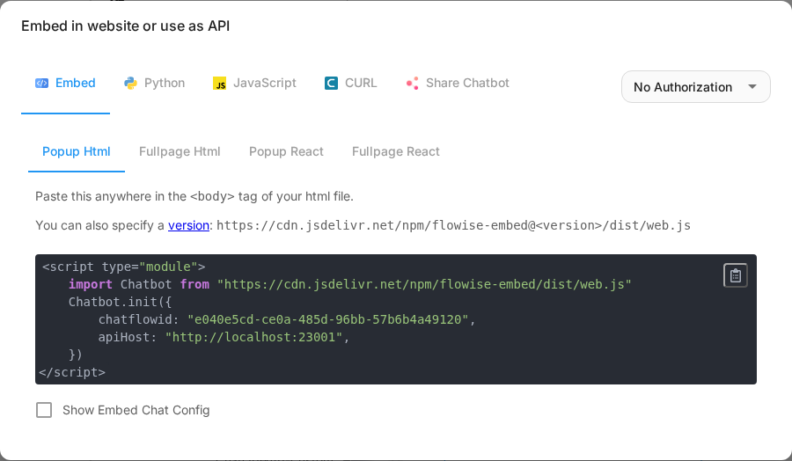
Task: Open the JavaScript tab
Action: (x=254, y=84)
